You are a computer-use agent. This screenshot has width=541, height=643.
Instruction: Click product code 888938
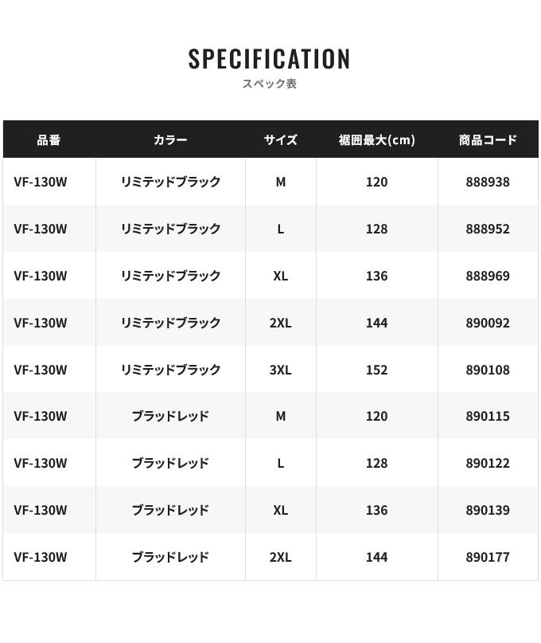(488, 182)
